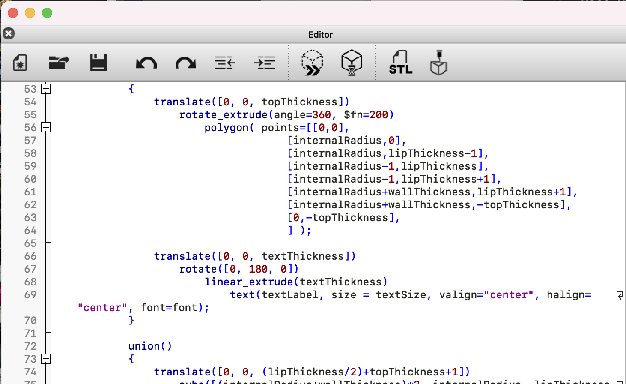Save the file with floppy disk icon
Screen dimensions: 626x384
pos(98,63)
